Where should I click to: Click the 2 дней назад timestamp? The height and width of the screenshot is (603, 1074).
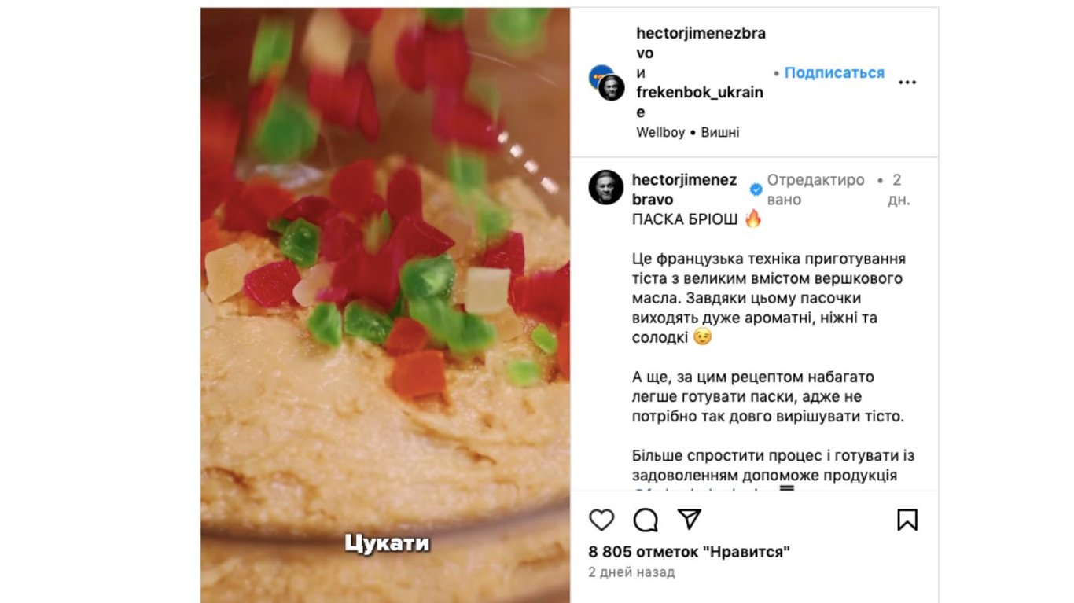tap(631, 572)
